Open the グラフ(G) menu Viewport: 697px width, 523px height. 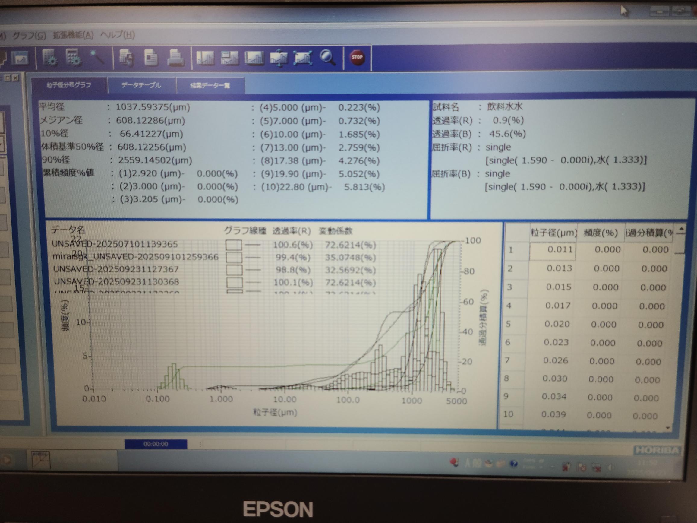coord(29,35)
